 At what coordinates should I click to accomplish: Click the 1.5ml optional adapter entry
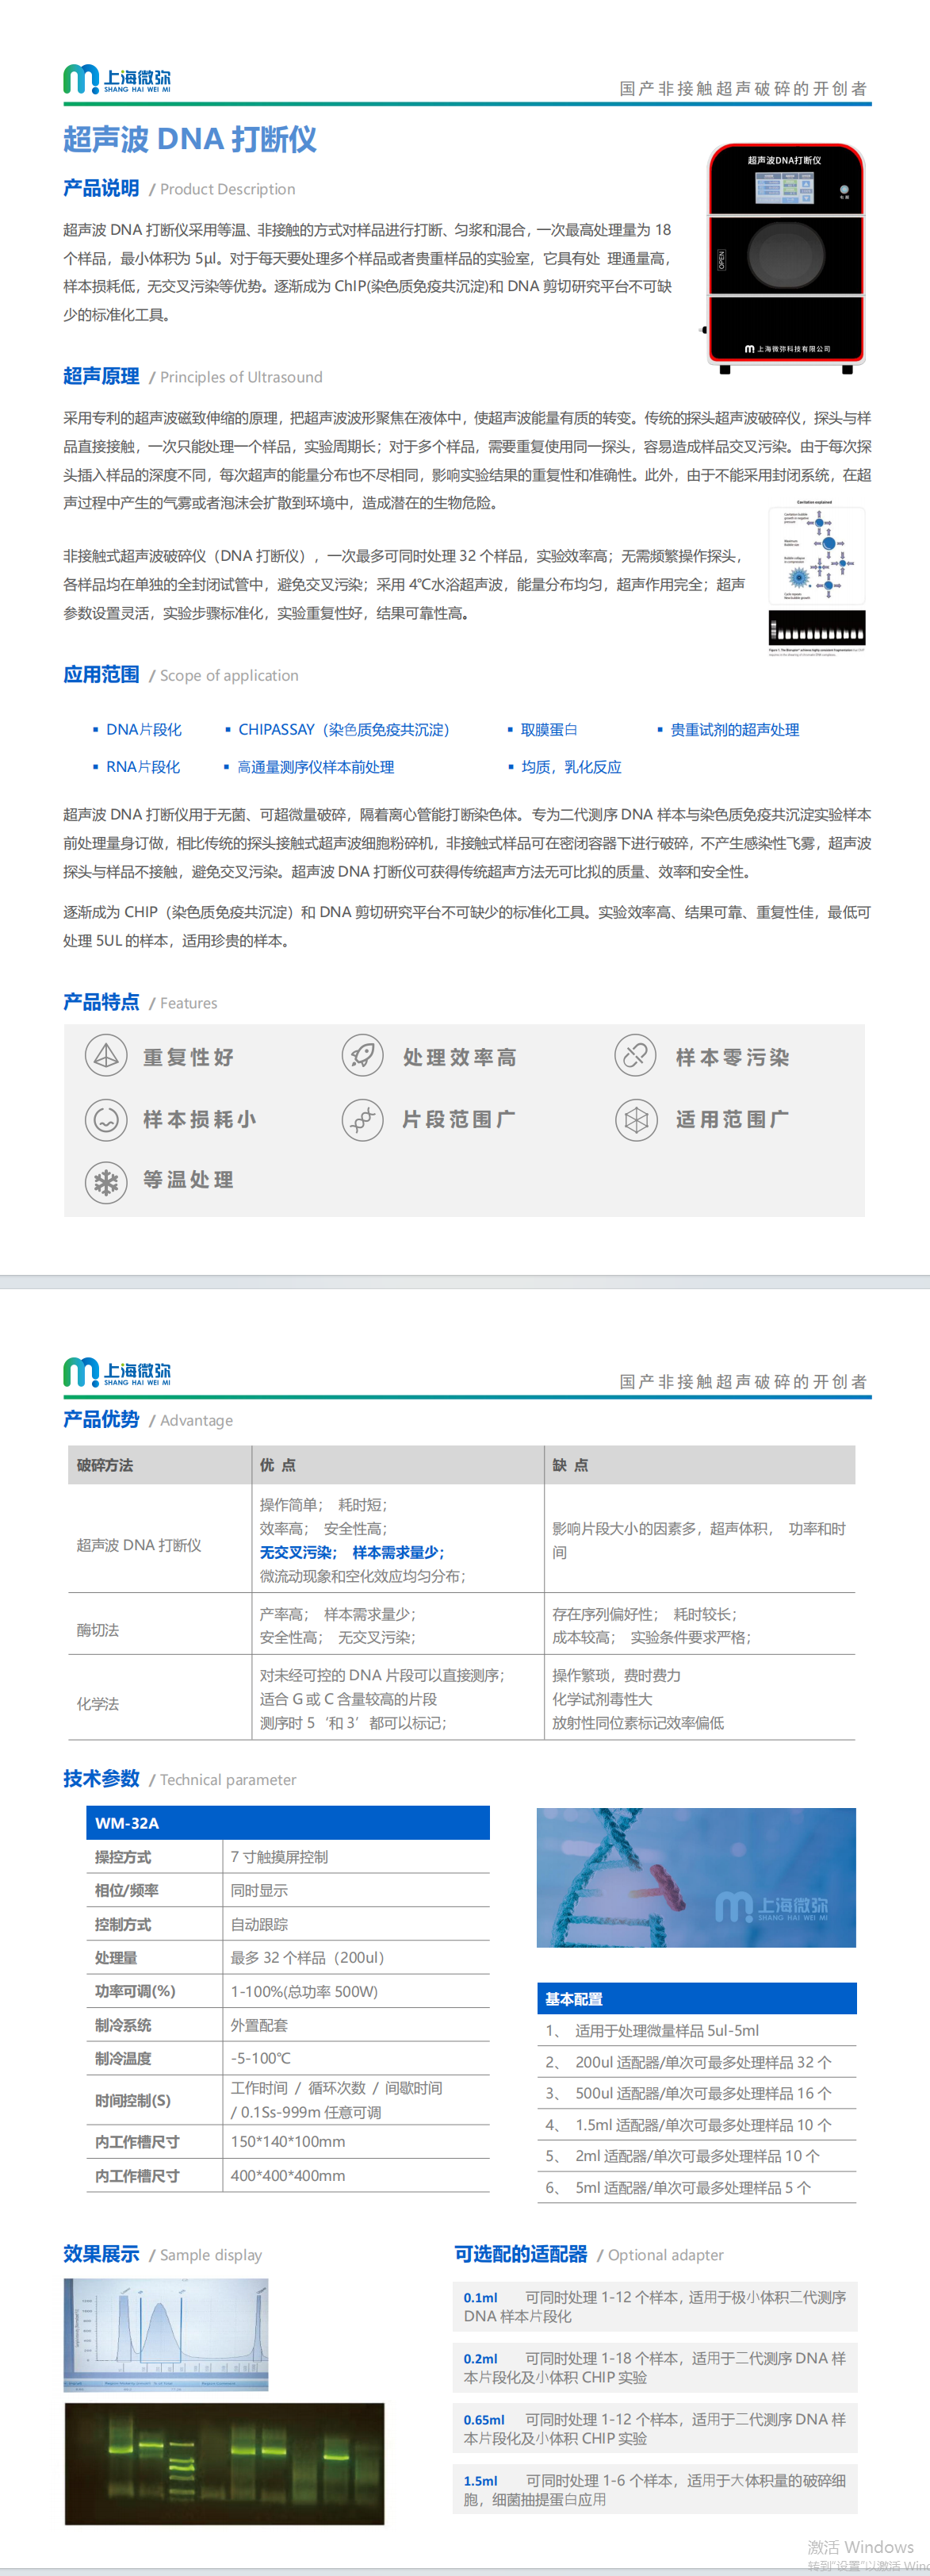point(656,2489)
